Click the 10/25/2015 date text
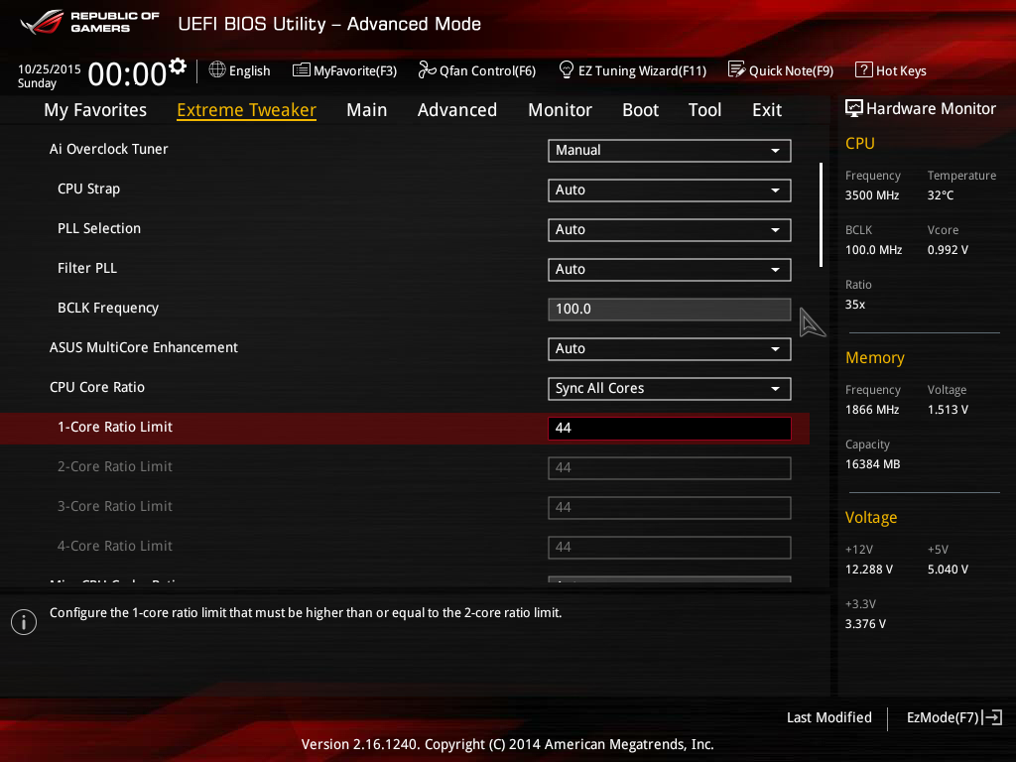1016x762 pixels. click(50, 69)
